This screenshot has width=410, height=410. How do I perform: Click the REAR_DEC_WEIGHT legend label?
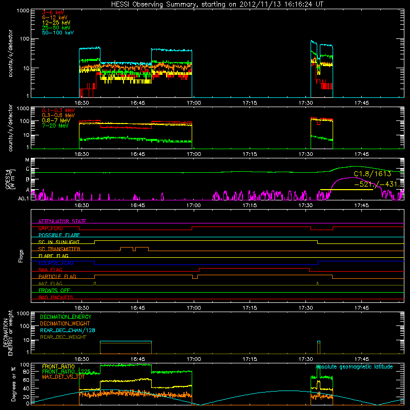pyautogui.click(x=63, y=337)
